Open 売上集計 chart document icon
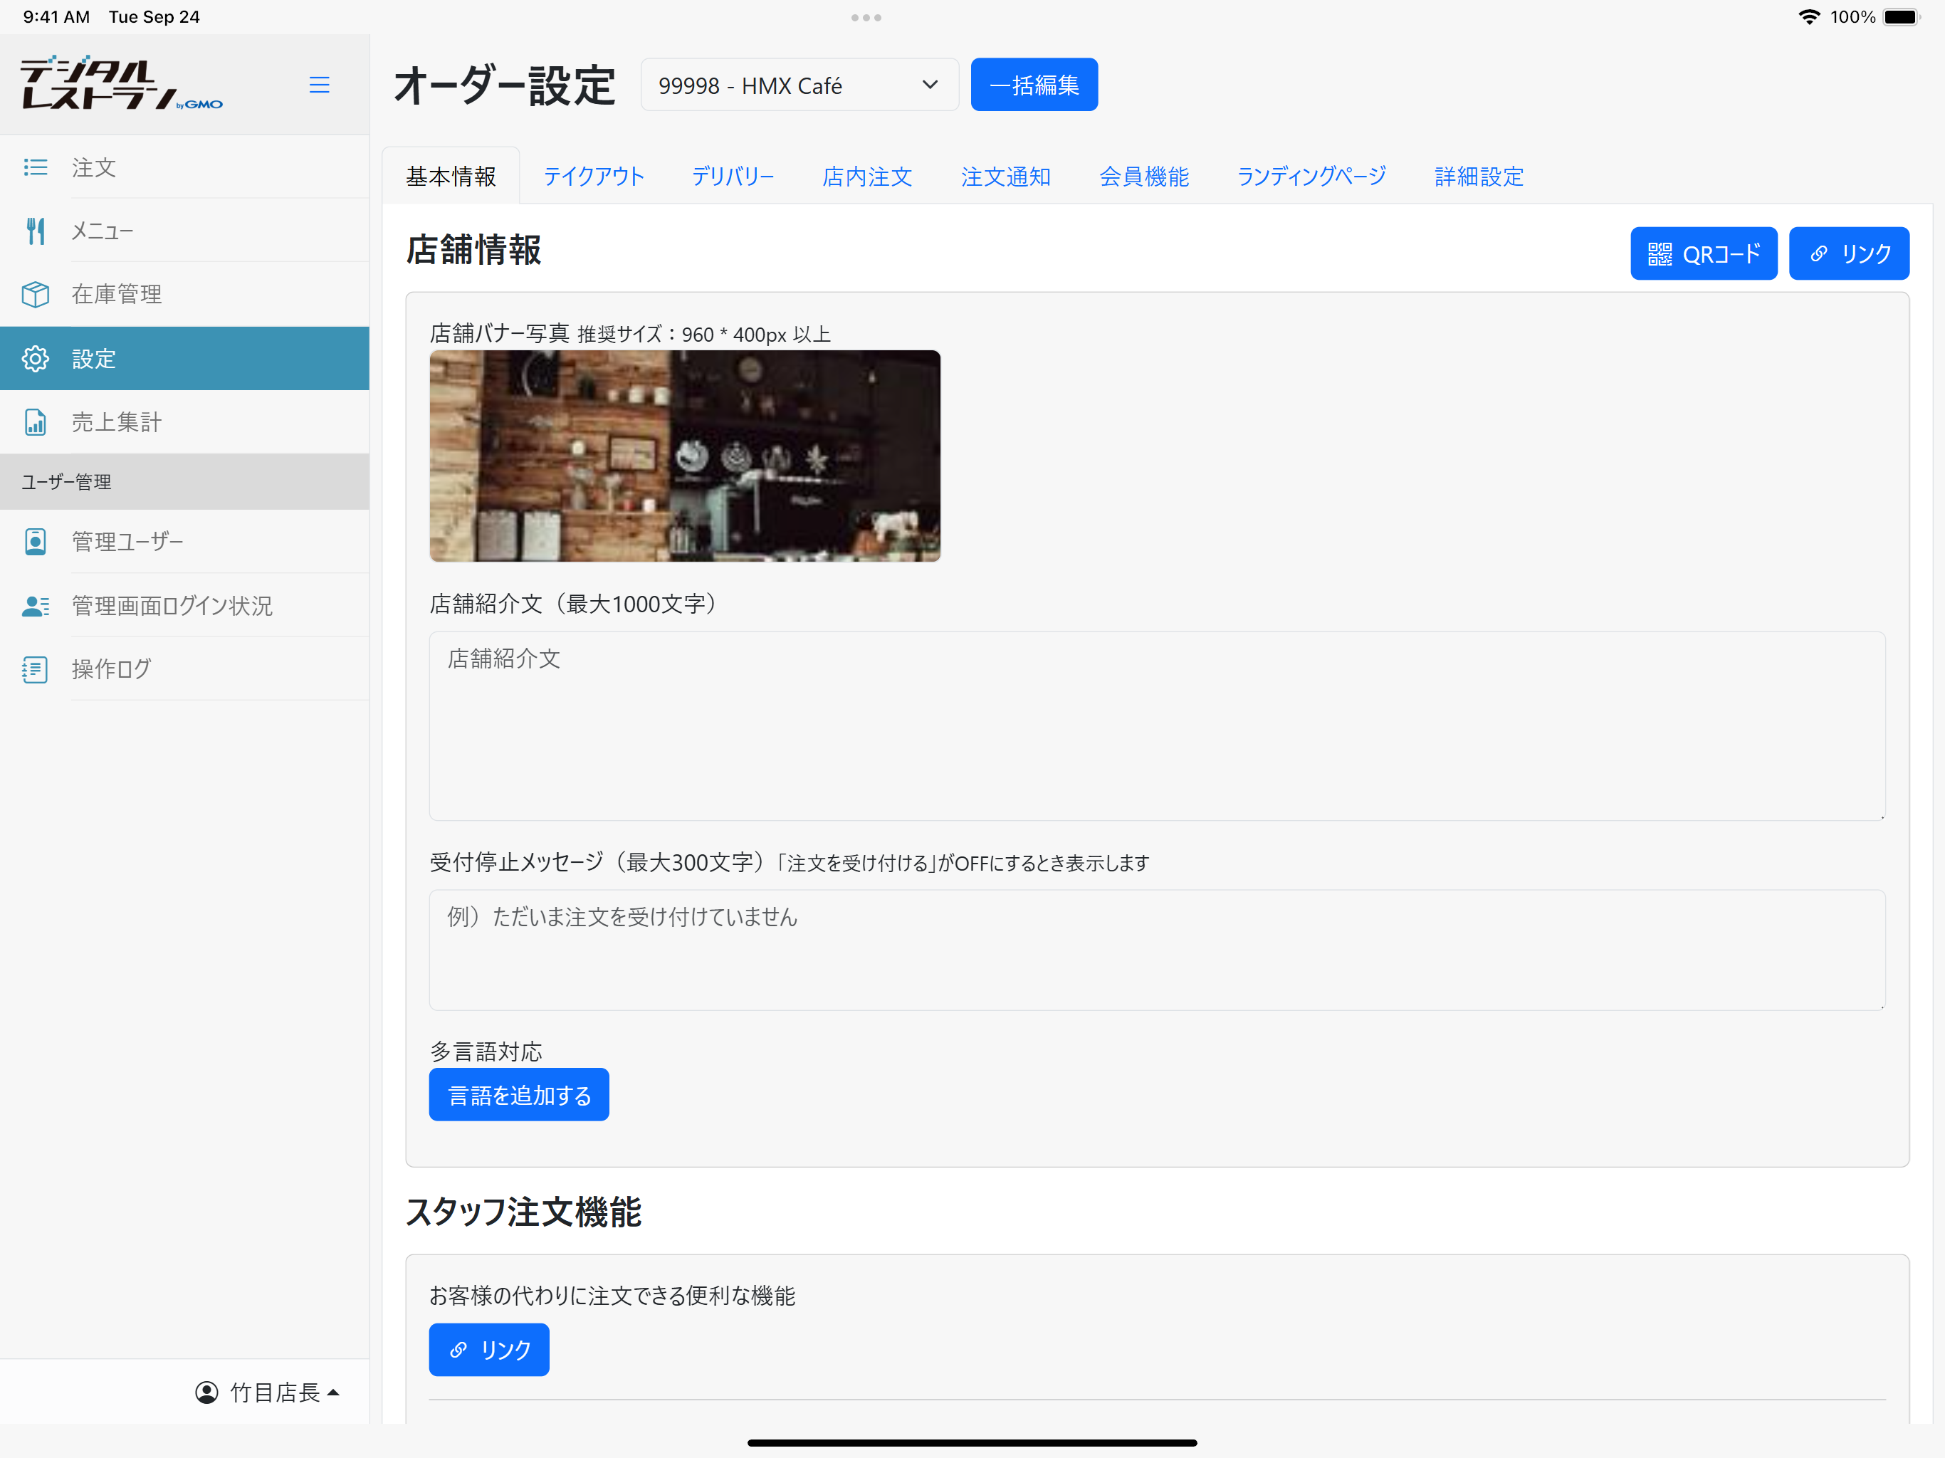The height and width of the screenshot is (1458, 1945). [35, 422]
